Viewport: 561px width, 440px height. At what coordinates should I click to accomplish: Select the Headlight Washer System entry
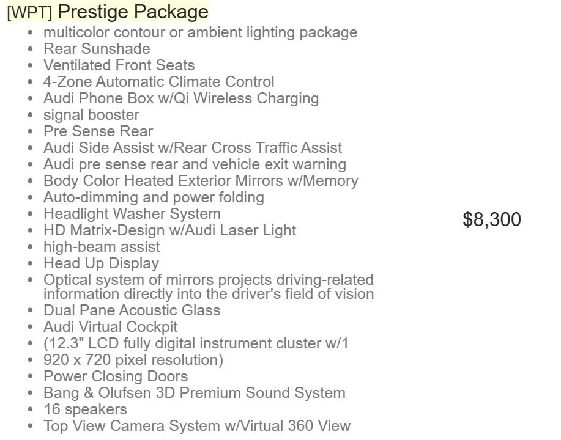[x=132, y=214]
